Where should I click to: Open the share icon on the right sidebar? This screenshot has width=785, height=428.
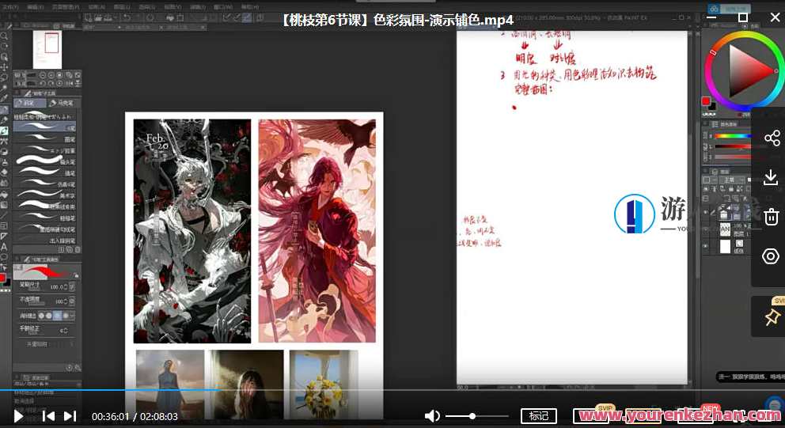772,138
